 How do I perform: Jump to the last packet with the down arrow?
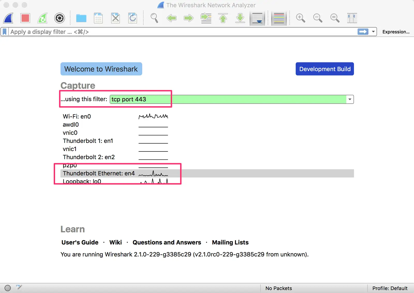click(240, 18)
